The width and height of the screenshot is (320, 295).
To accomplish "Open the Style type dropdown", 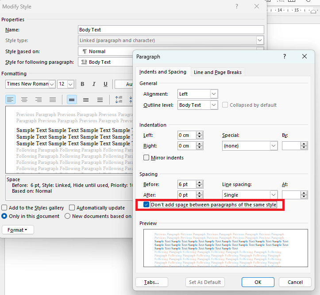I will tap(260, 40).
